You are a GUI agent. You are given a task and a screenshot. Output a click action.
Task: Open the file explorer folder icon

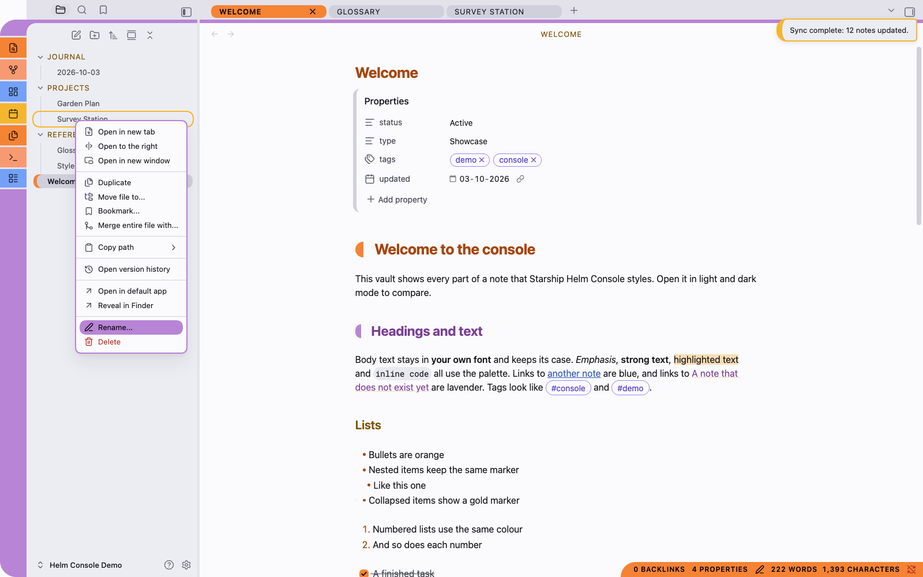61,10
